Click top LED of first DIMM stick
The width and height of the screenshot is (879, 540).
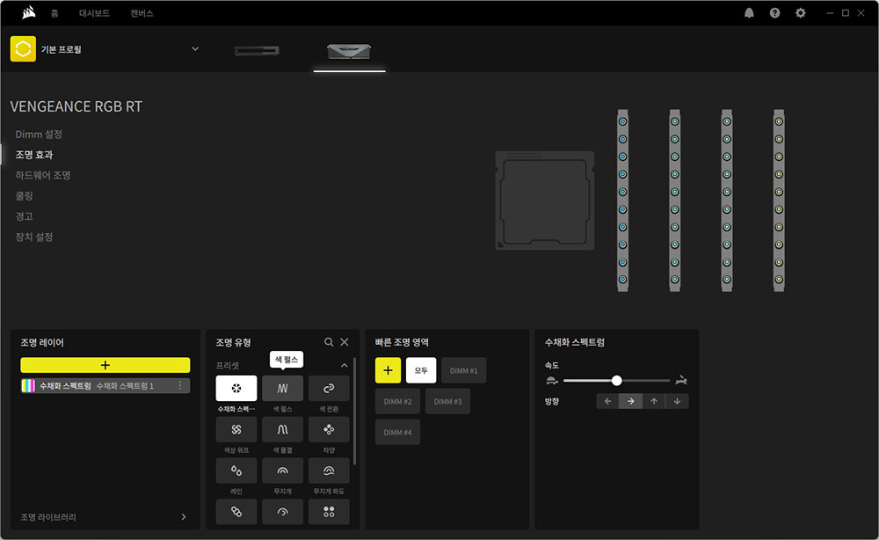pyautogui.click(x=623, y=121)
